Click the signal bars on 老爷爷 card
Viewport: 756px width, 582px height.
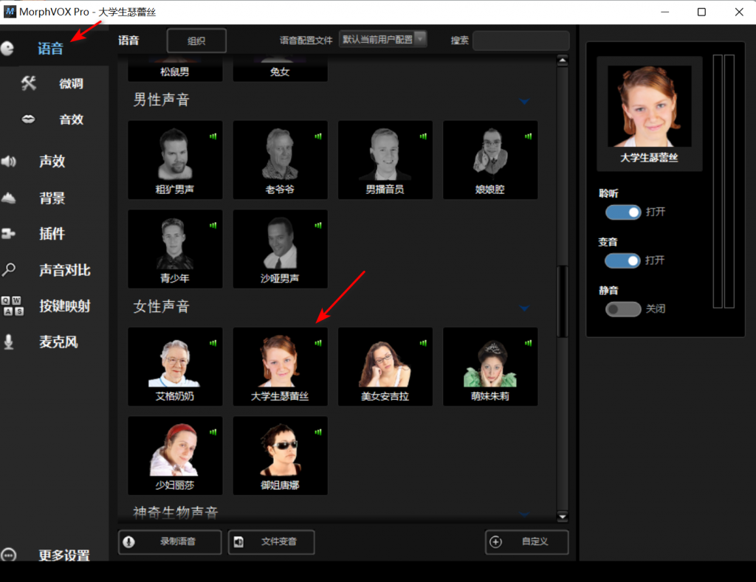(318, 136)
